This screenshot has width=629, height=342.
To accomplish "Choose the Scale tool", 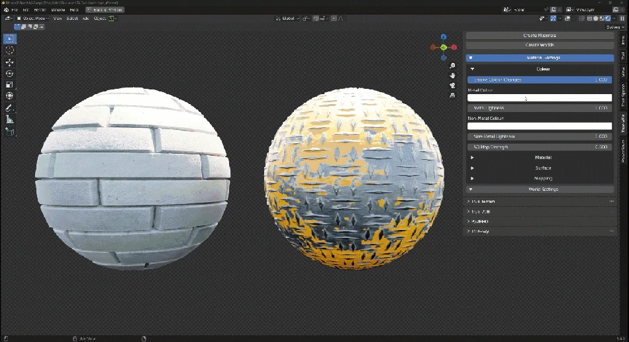I will tap(10, 85).
